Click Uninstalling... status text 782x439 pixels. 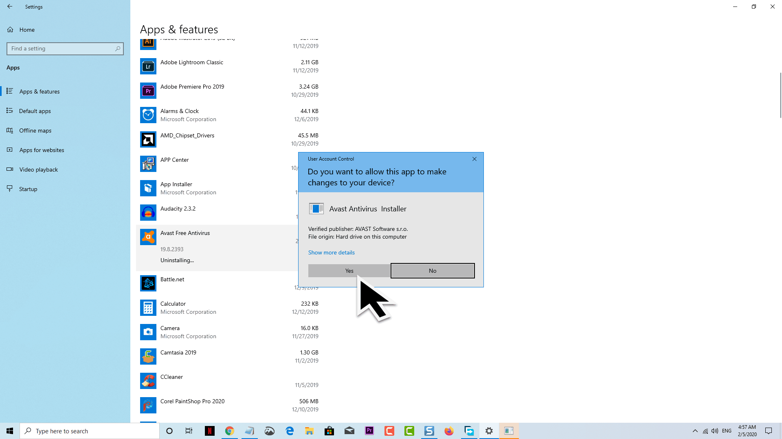coord(177,260)
